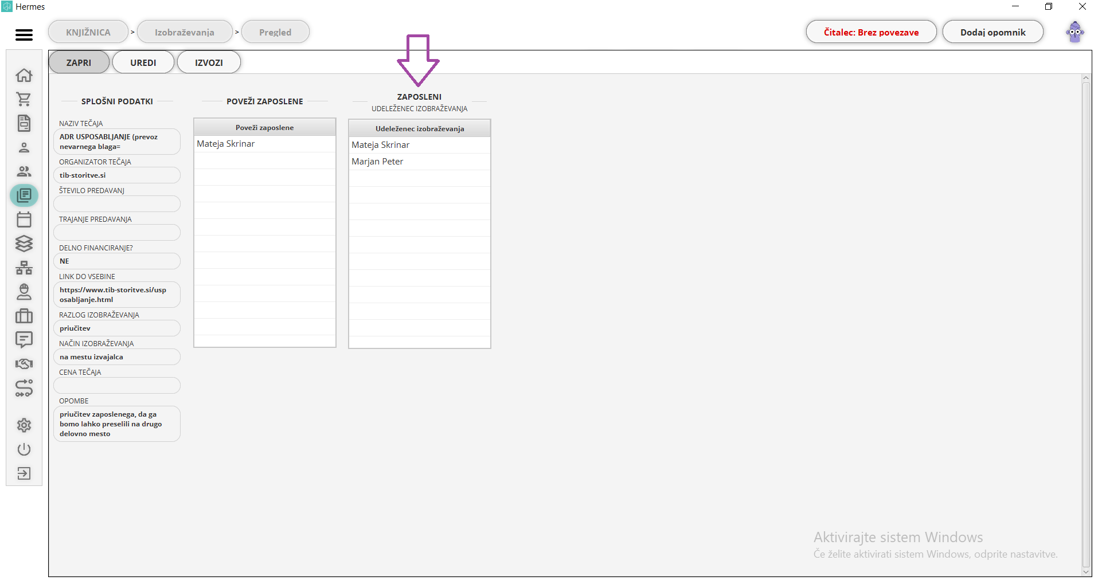Open the calendar sidebar icon
Viewport: 1098px width, 588px height.
click(x=24, y=219)
